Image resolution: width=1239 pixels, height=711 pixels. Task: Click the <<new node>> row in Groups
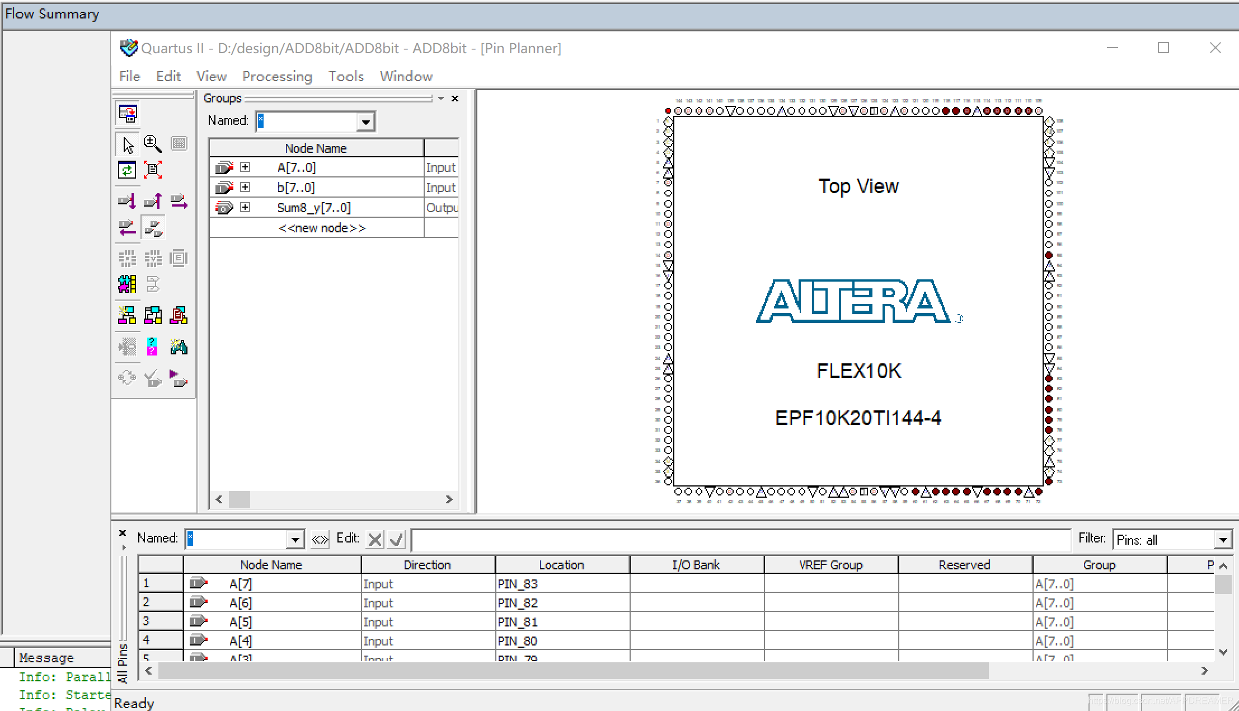[322, 228]
